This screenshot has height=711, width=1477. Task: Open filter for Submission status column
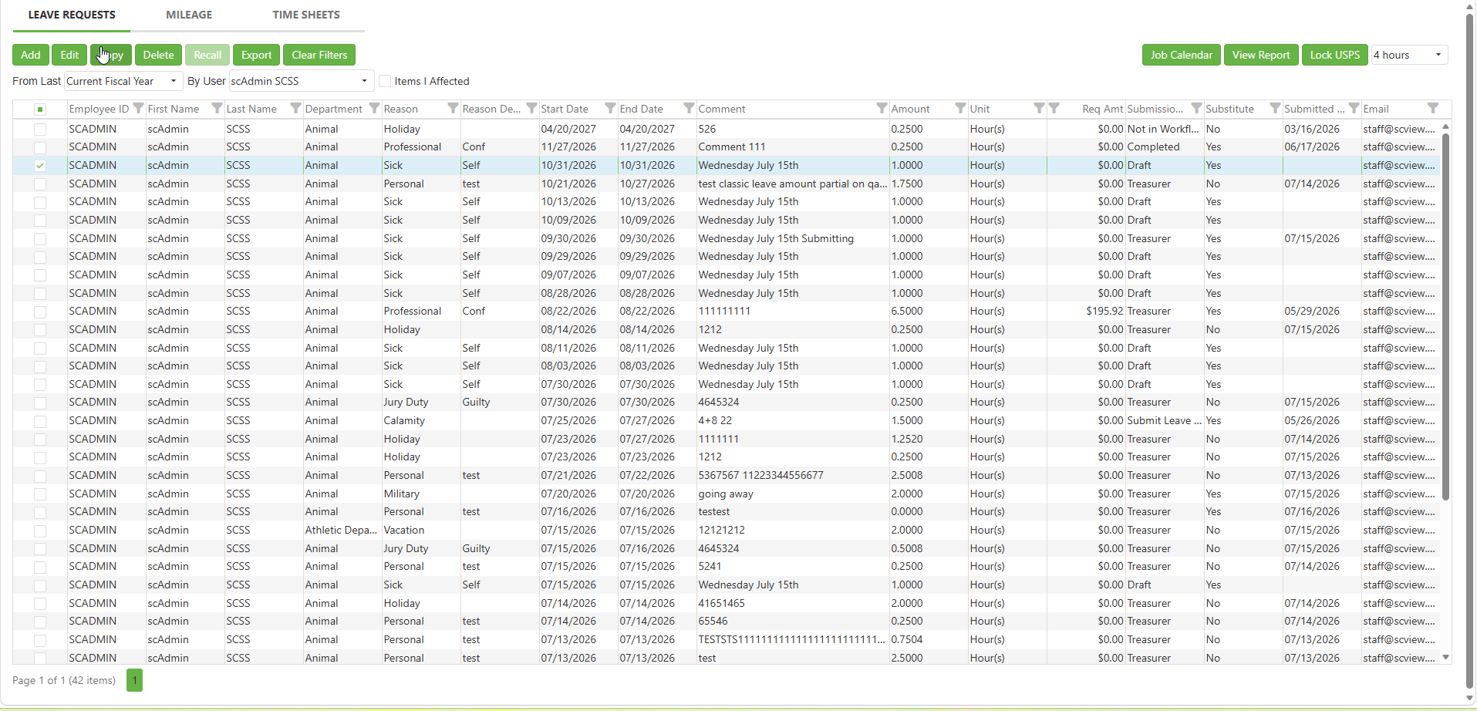1197,109
